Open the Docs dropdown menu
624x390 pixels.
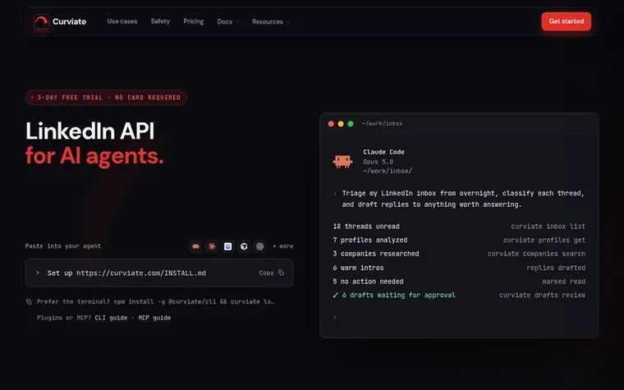tap(228, 21)
